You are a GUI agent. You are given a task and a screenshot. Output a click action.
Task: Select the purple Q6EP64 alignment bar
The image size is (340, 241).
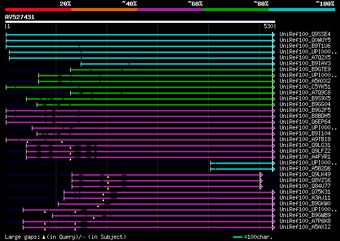click(x=139, y=123)
